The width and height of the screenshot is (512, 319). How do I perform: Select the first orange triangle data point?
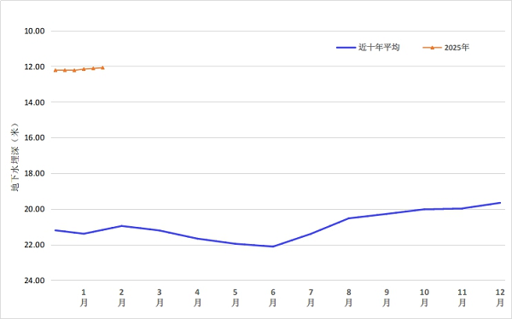click(x=55, y=70)
